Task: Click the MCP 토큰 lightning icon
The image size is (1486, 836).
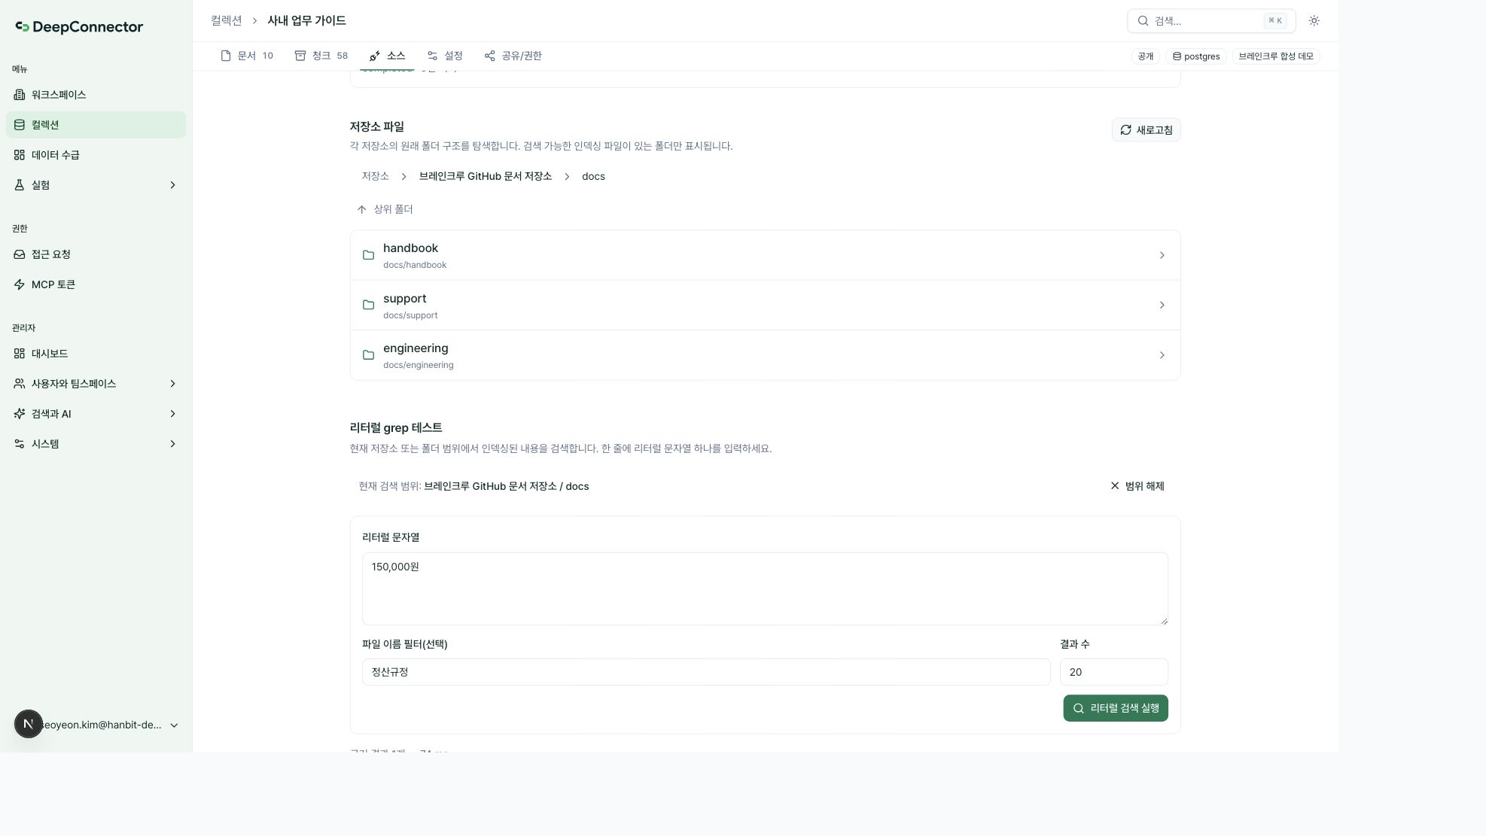Action: point(20,284)
